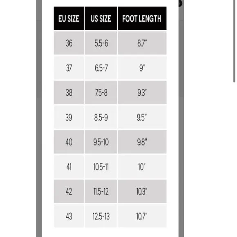Click the 10.3" foot length cell
237x237 pixels.
point(142,191)
